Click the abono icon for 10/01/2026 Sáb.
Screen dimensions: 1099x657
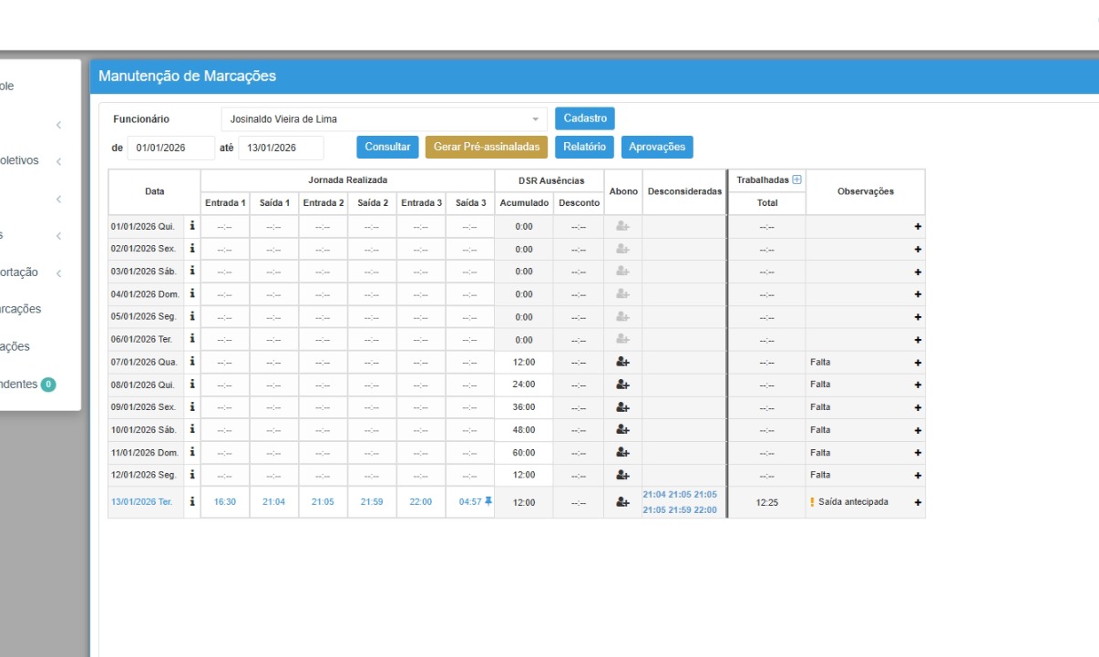pyautogui.click(x=622, y=429)
